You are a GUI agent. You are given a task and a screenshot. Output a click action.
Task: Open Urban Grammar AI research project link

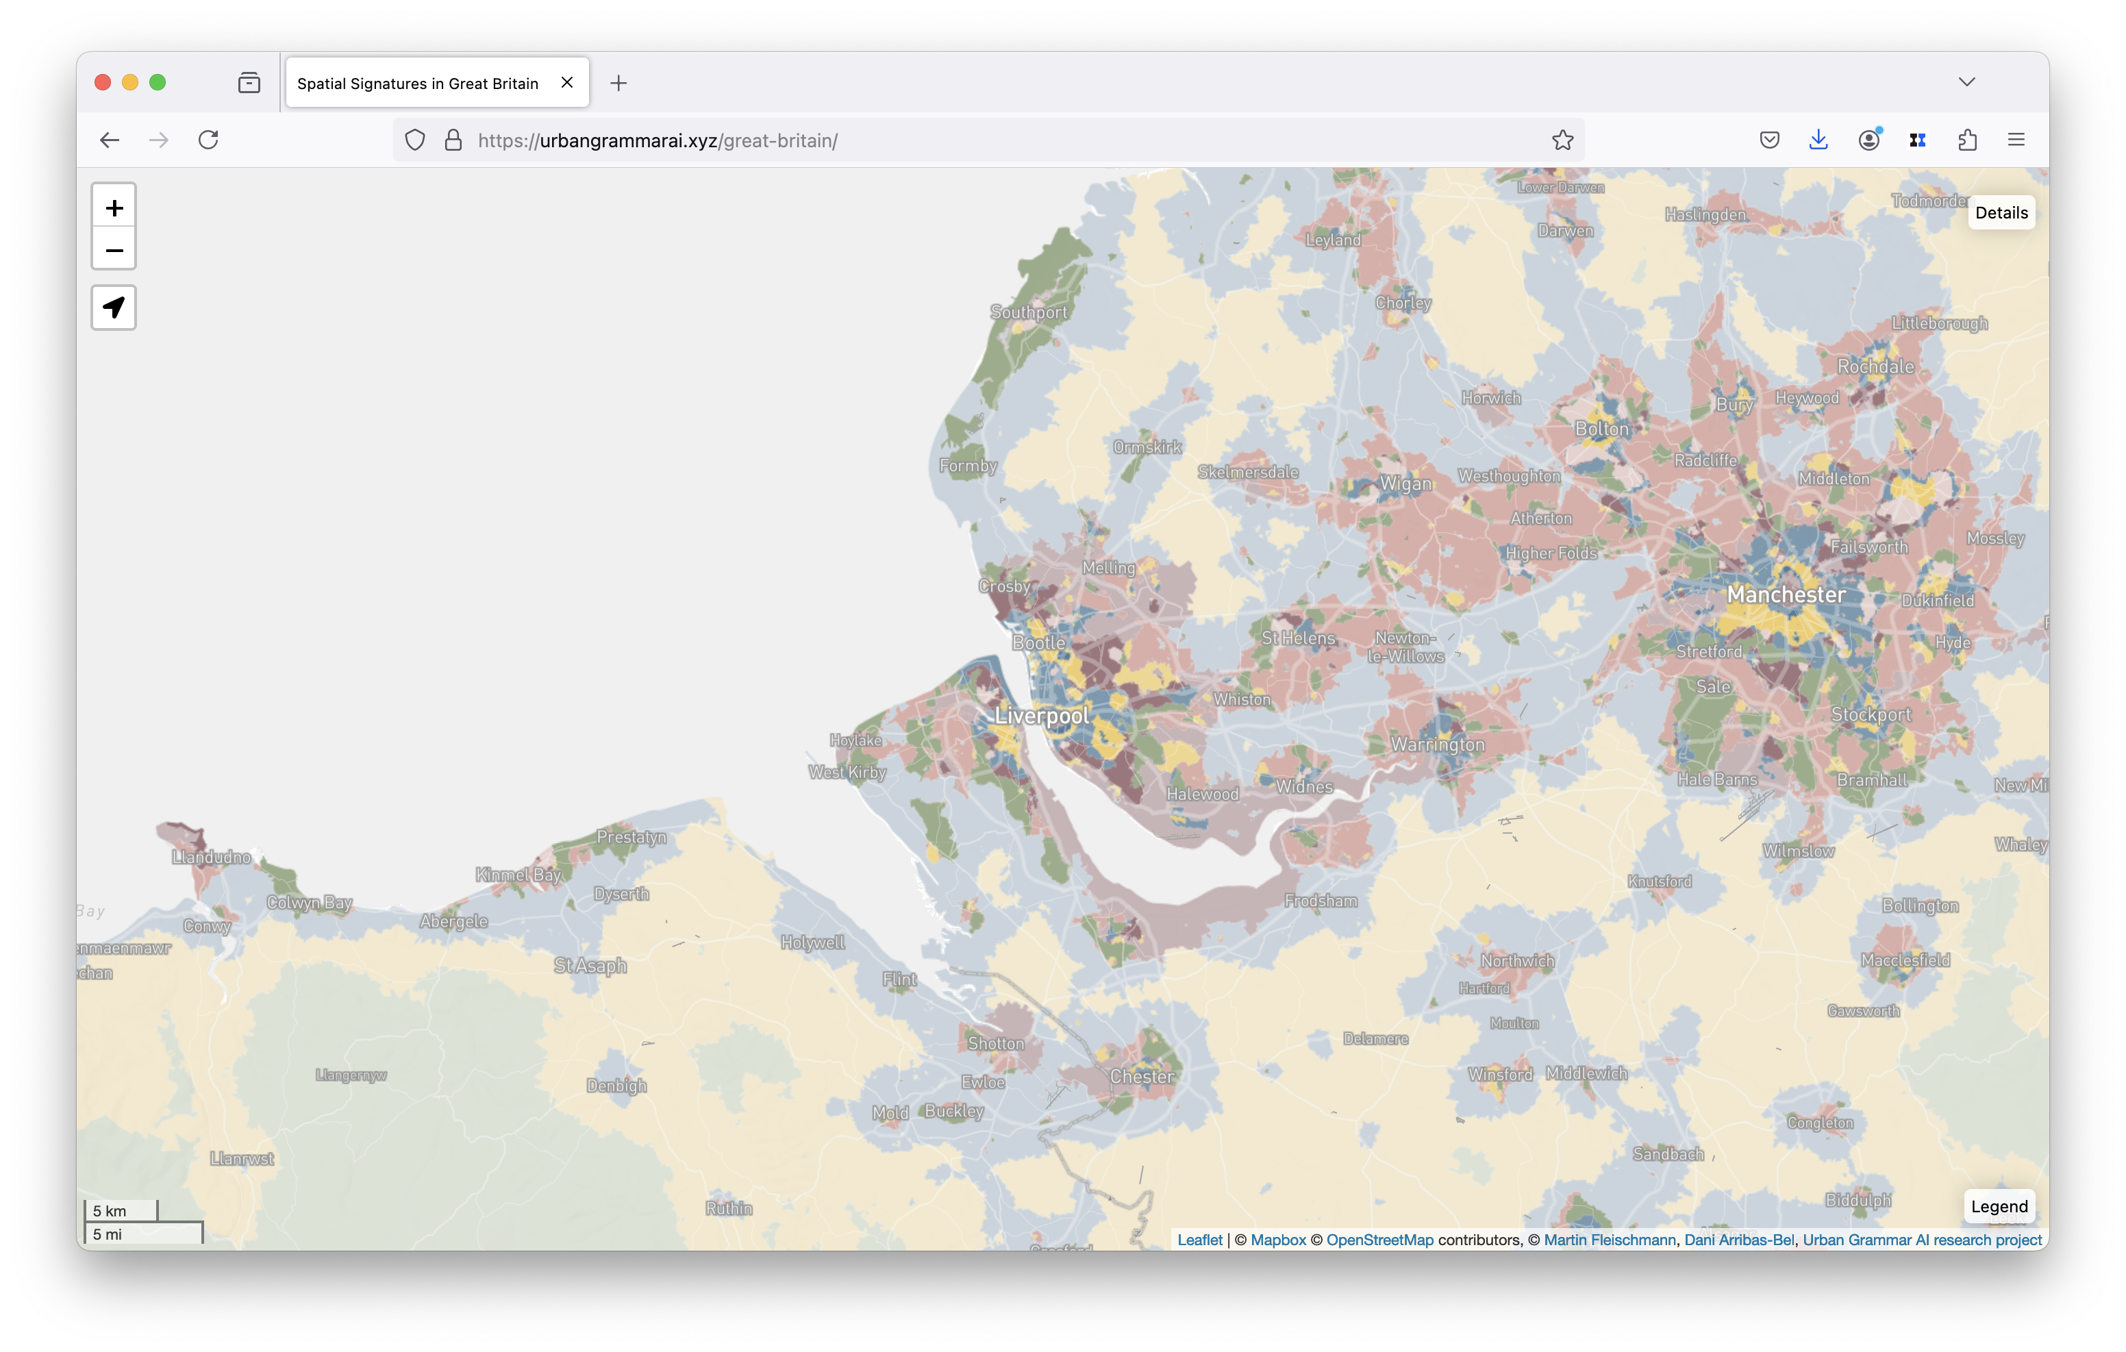tap(1921, 1240)
